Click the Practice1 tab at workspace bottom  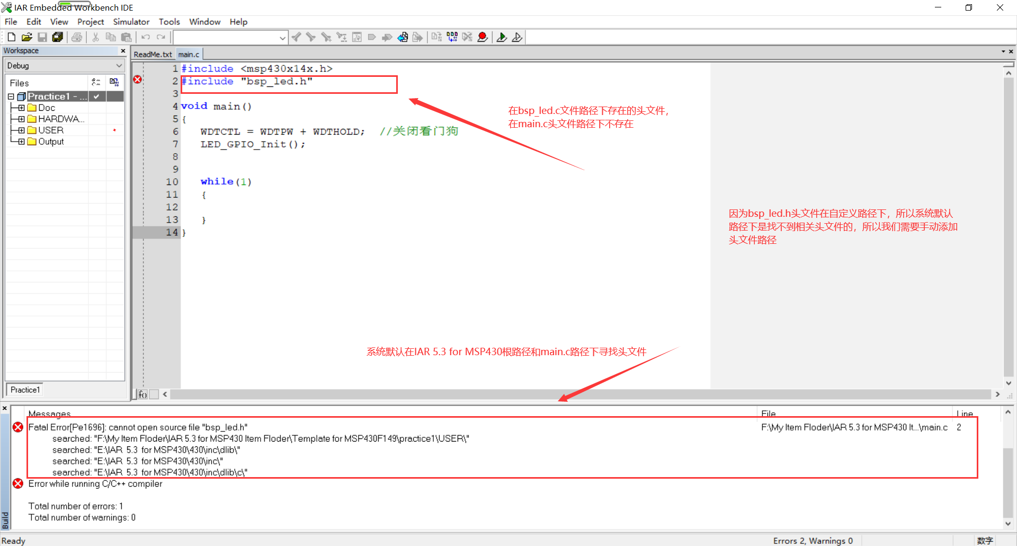pyautogui.click(x=24, y=389)
